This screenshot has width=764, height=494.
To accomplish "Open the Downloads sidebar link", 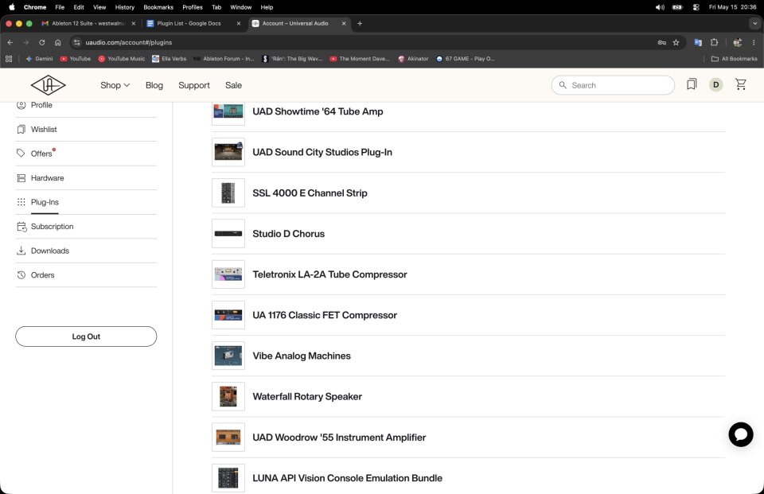I will [49, 251].
